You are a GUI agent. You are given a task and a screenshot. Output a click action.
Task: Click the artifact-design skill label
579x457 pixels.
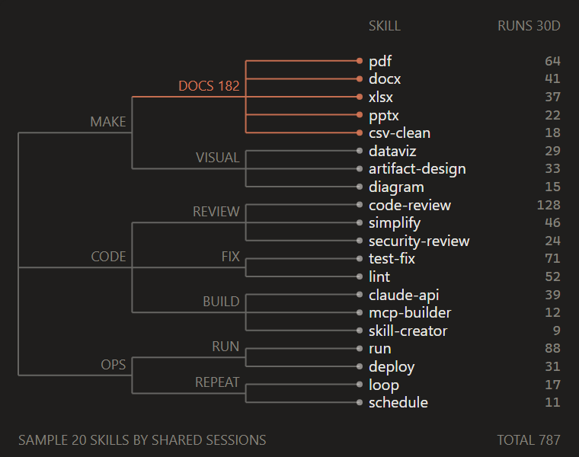pyautogui.click(x=417, y=169)
